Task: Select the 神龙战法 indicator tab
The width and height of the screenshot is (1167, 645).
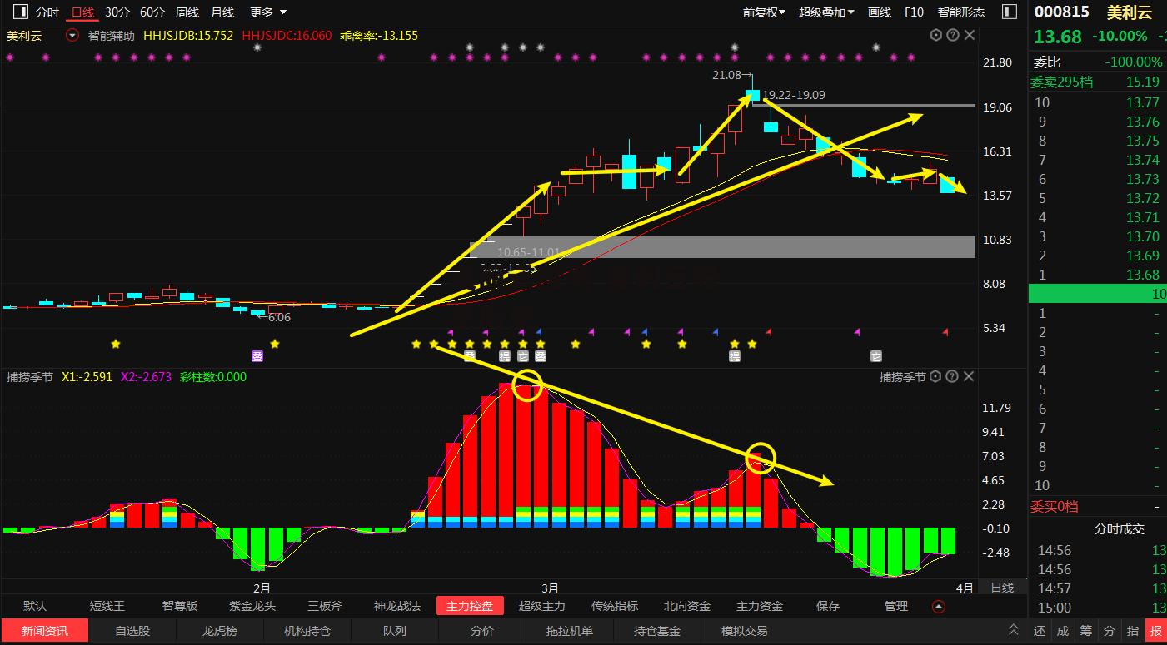Action: coord(397,606)
